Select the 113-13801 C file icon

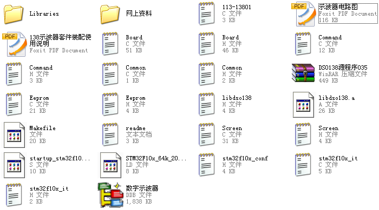(206, 13)
